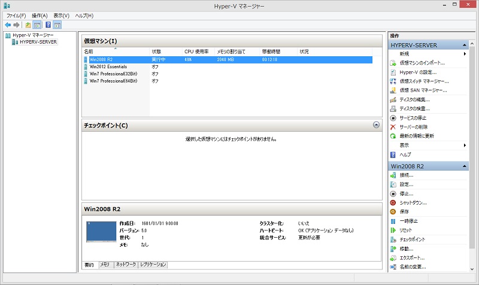Click actions pane scrollbar down arrow
479x285 pixels.
click(x=472, y=269)
